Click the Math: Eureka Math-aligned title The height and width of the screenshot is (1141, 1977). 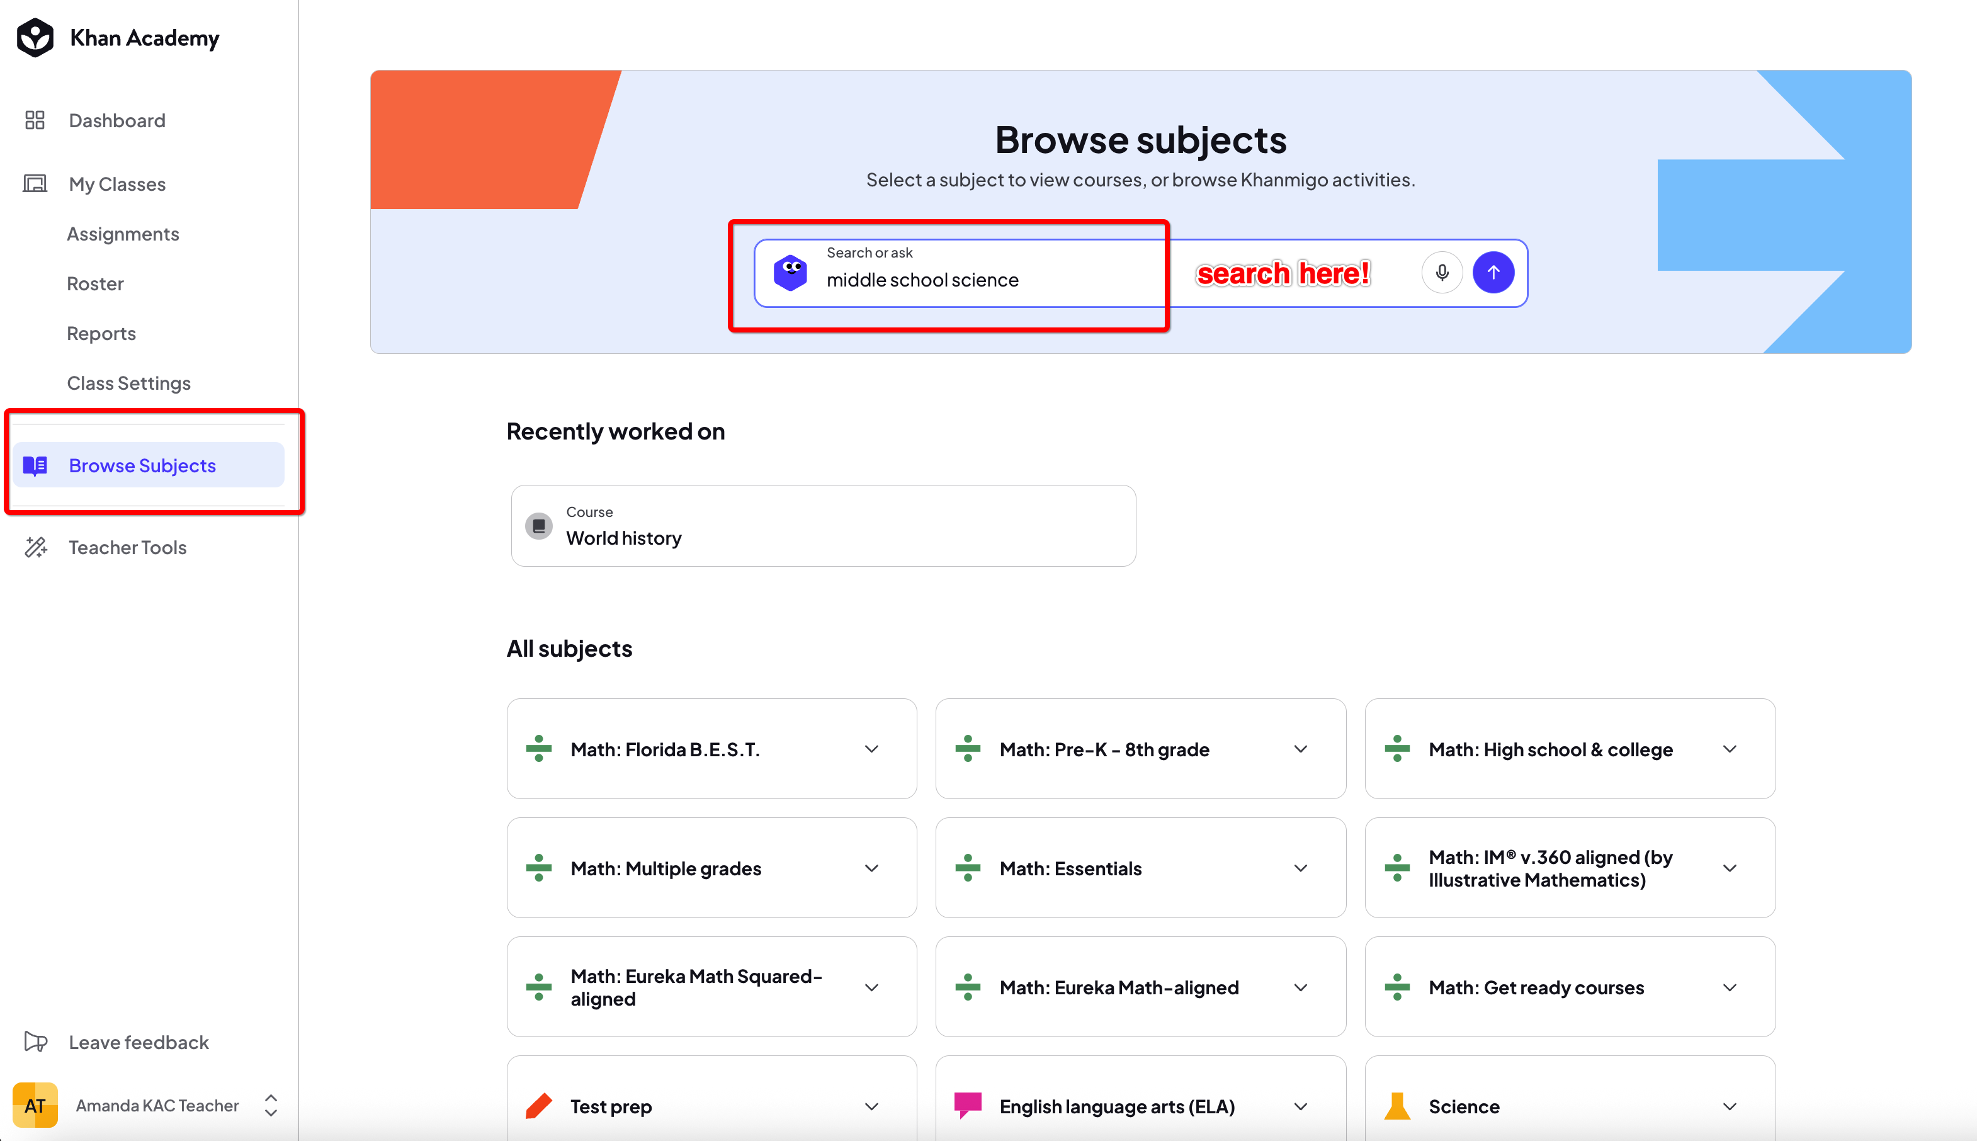pyautogui.click(x=1119, y=987)
